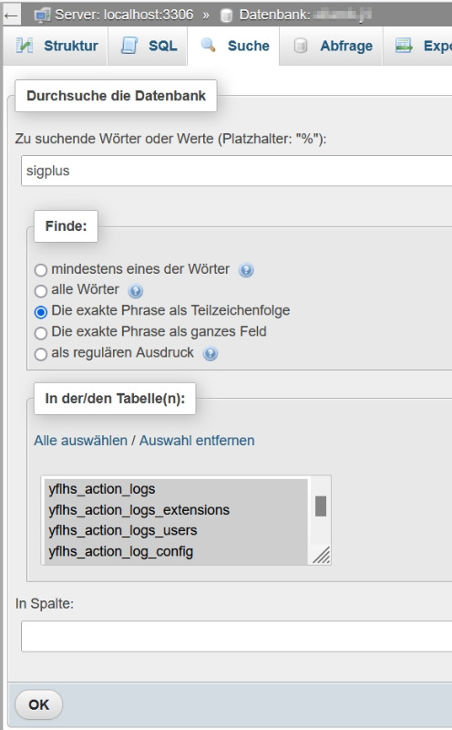
Task: Choose 'als regulären Ausdruck' radio button
Action: (41, 354)
